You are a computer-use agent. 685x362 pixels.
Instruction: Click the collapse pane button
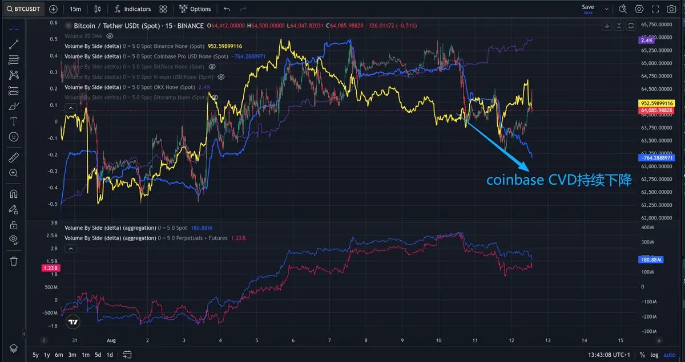[619, 26]
